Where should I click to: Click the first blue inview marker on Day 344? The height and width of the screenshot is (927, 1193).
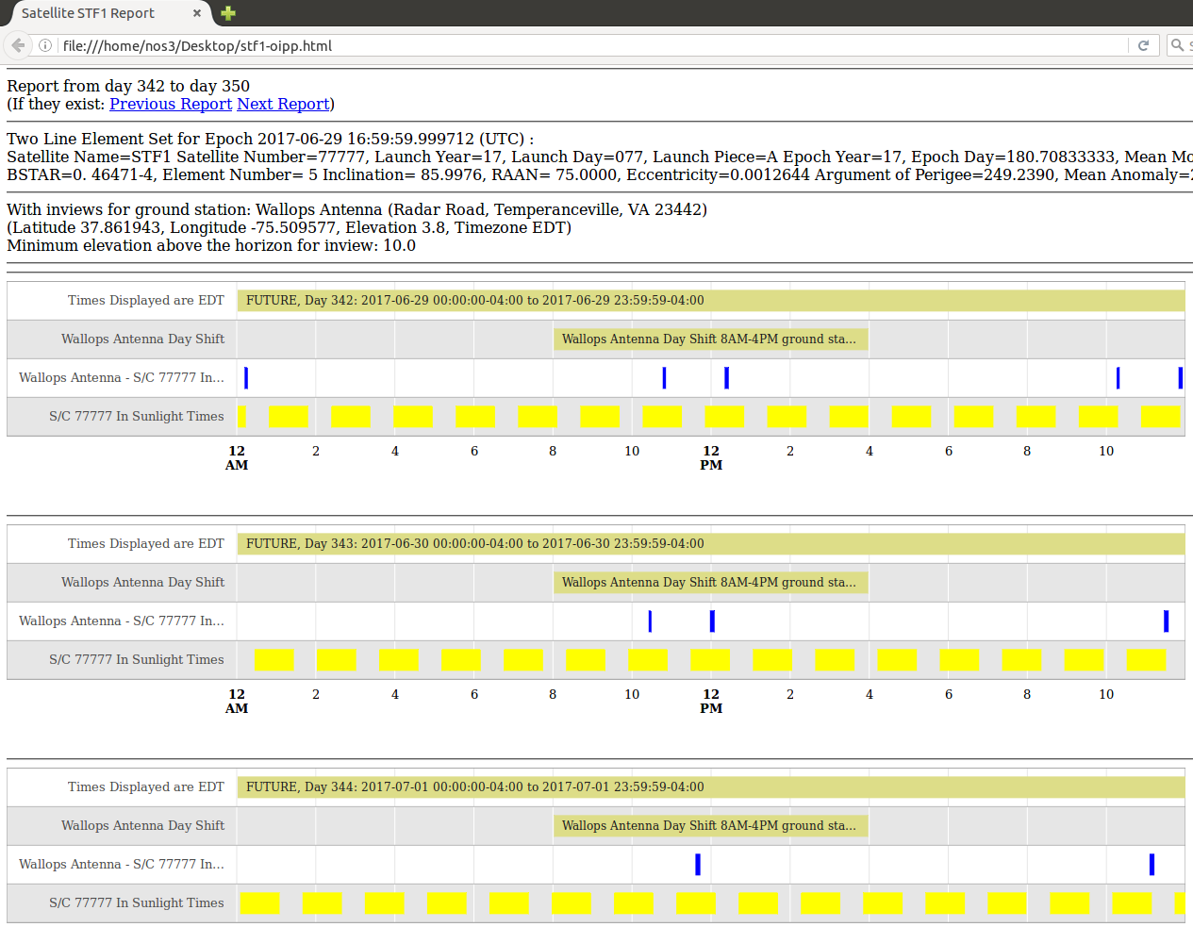click(698, 864)
